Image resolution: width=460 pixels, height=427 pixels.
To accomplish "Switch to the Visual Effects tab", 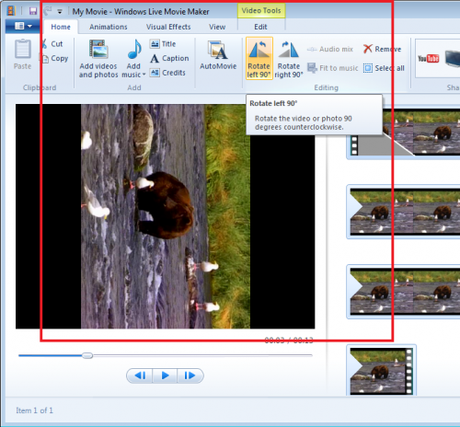I will tap(168, 27).
